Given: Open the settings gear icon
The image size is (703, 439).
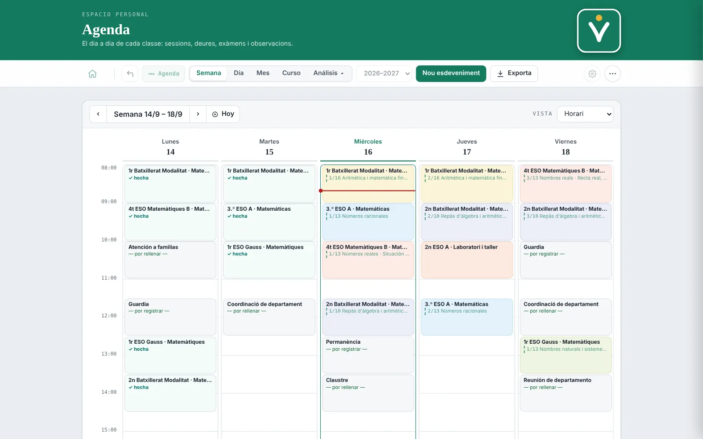Looking at the screenshot, I should (592, 74).
